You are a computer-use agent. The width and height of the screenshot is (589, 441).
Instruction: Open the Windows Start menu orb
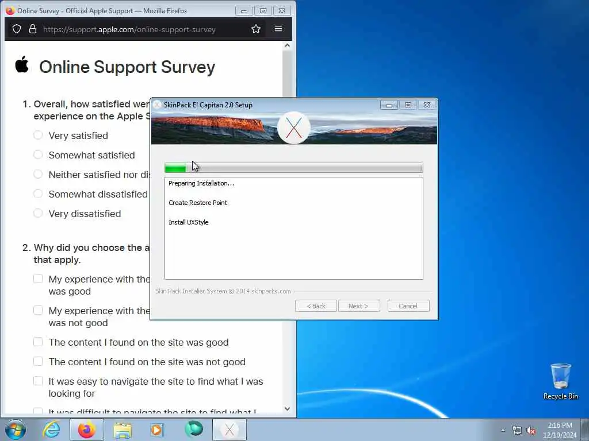tap(16, 430)
